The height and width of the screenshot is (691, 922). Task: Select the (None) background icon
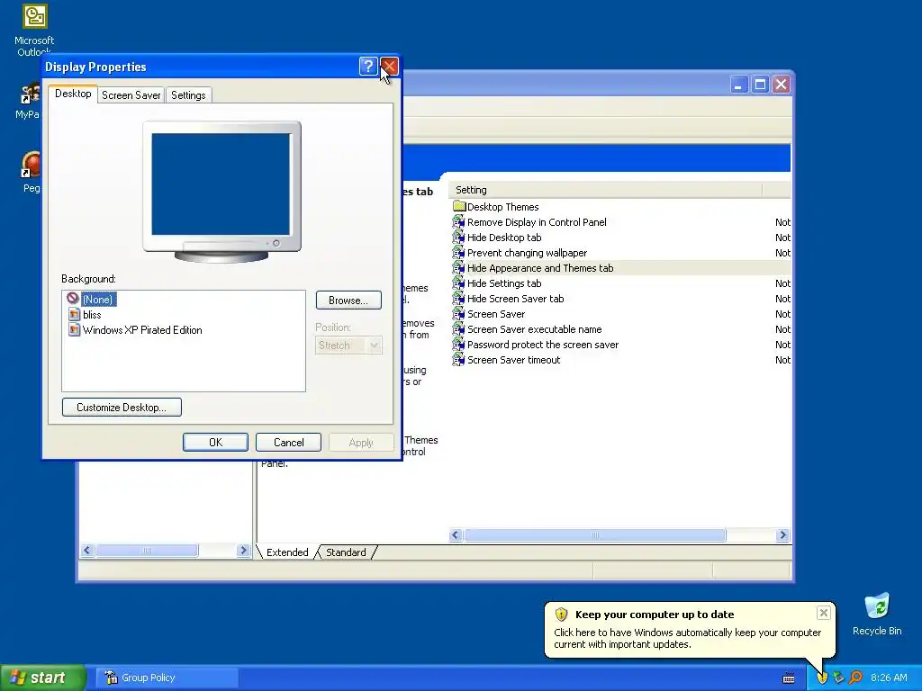[73, 299]
